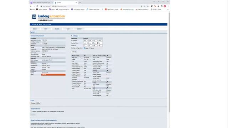The height and width of the screenshot is (128, 228).
Task: Open a new browser tab with plus icon
Action: coord(80,2)
